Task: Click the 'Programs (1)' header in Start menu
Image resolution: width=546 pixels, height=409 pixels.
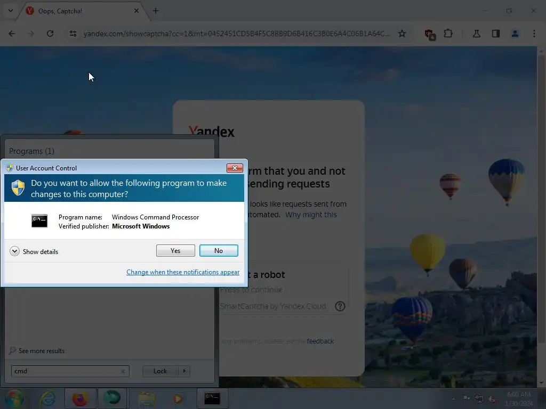Action: [x=31, y=151]
